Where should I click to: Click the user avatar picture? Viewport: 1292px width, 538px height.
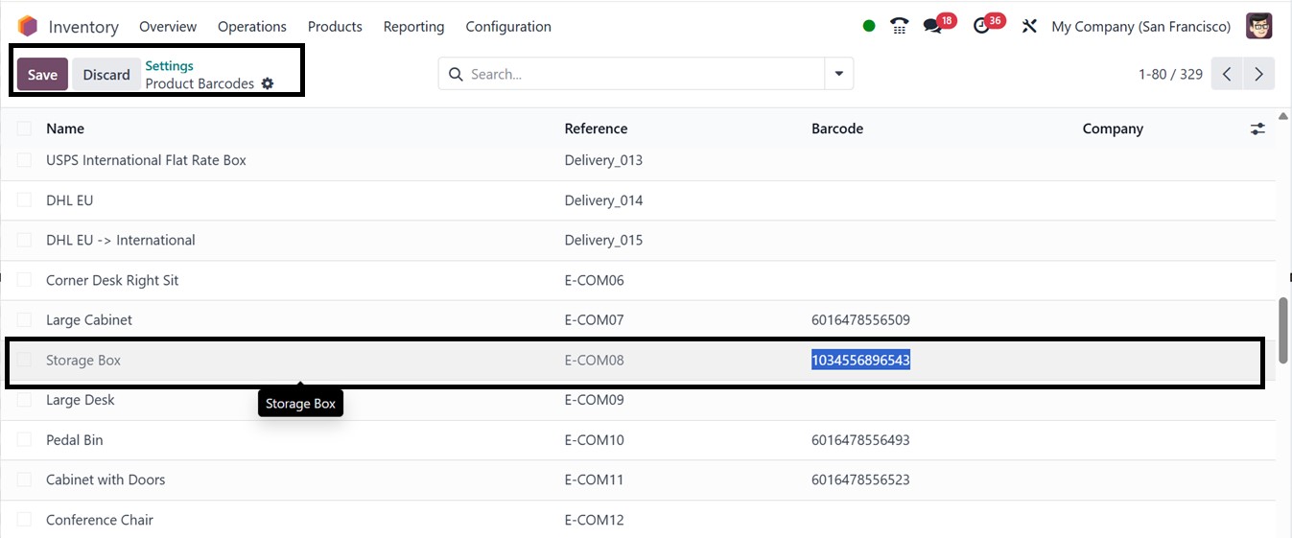pos(1258,26)
